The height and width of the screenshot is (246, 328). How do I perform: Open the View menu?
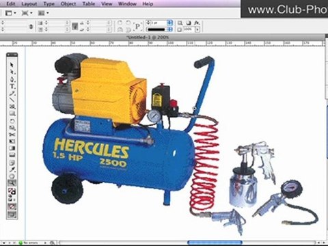[x=107, y=4]
